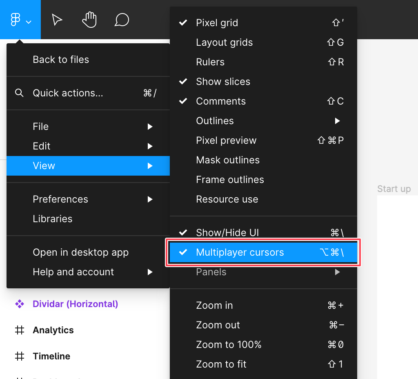Click the checkmark beside Show/Hide UI
Image resolution: width=418 pixels, height=379 pixels.
[x=184, y=232]
